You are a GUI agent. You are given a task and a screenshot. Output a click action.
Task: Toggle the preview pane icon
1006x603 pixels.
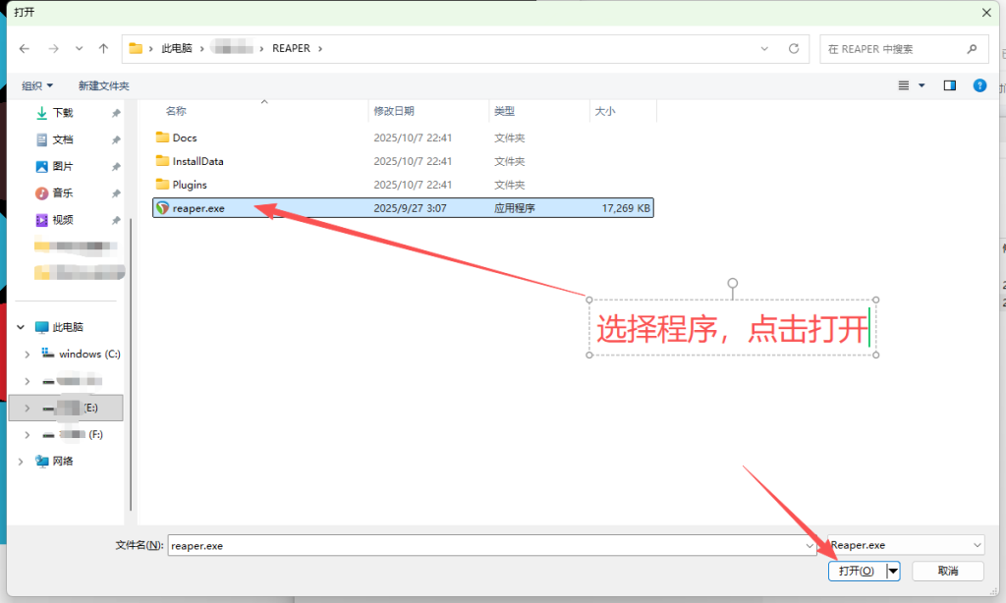point(949,84)
